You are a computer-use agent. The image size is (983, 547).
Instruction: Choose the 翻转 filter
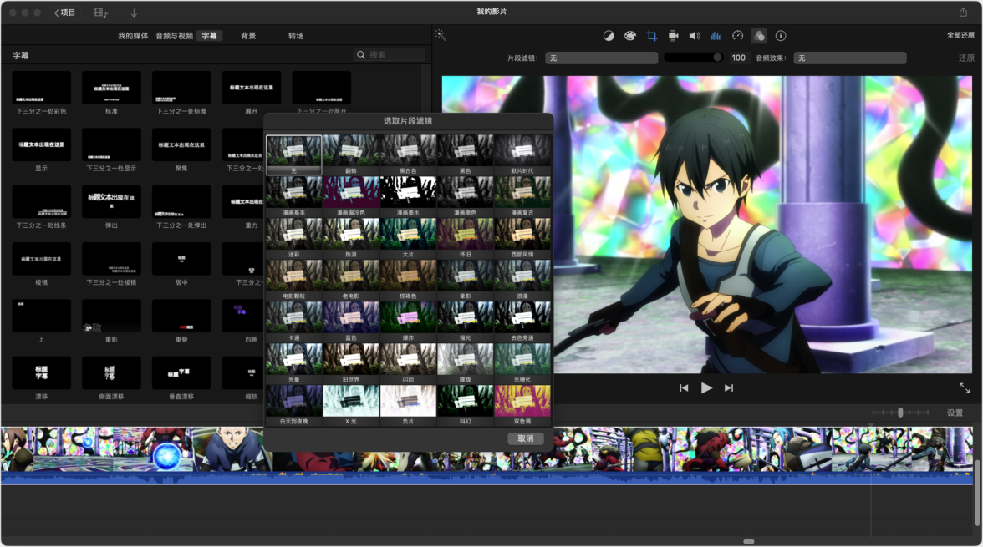350,154
